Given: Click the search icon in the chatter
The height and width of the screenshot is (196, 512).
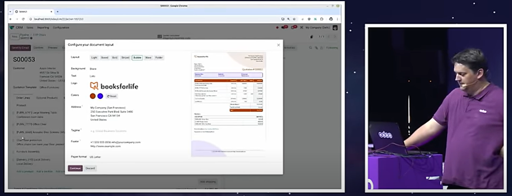Looking at the screenshot, I should click(311, 48).
